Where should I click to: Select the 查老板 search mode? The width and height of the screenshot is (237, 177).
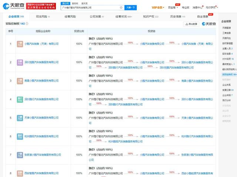pyautogui.click(x=74, y=3)
